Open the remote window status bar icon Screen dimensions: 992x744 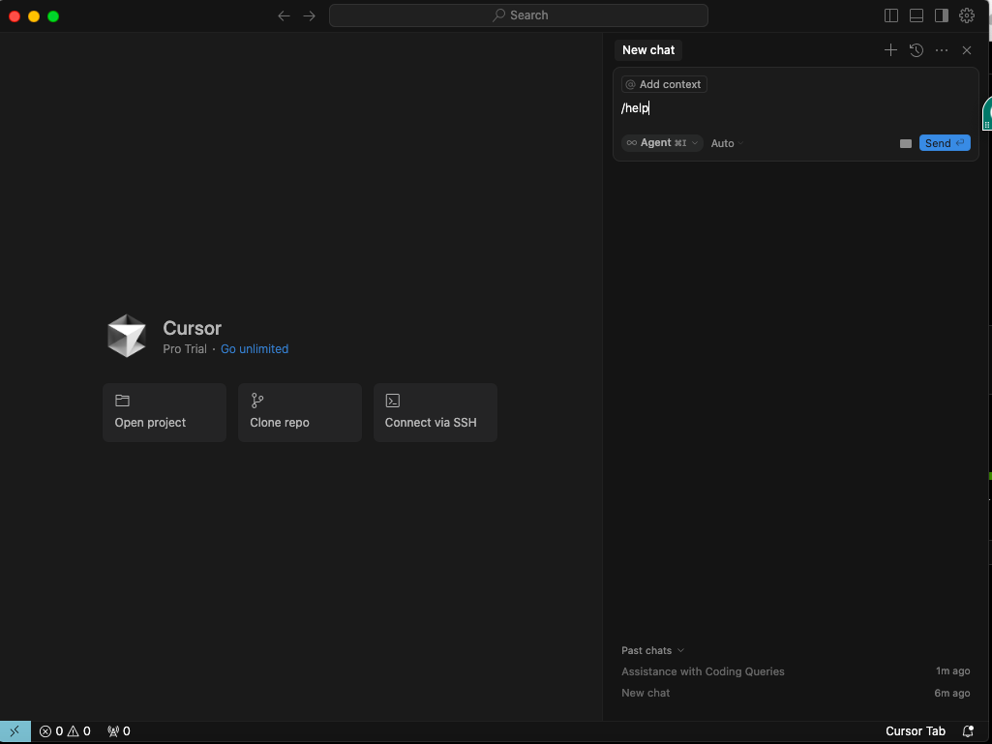click(x=15, y=731)
